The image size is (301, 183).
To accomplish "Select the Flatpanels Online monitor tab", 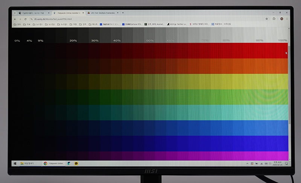I will [68, 13].
